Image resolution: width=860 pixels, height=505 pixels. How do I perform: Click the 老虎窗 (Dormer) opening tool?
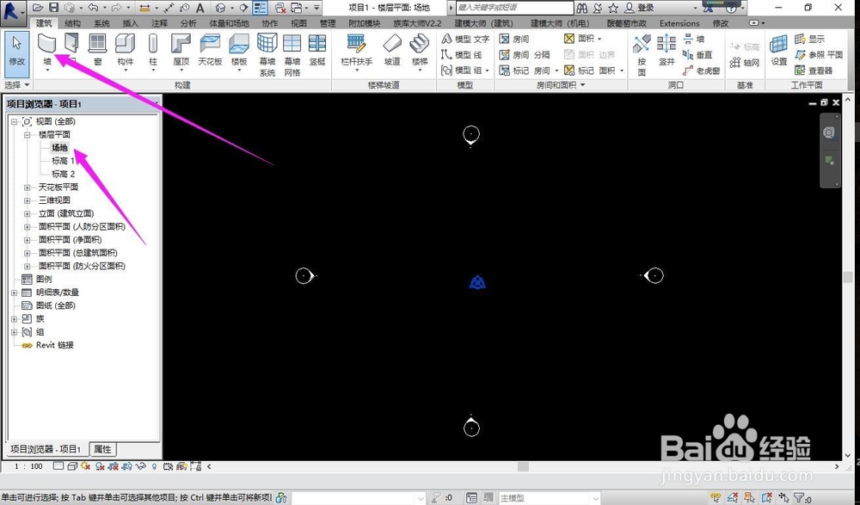pyautogui.click(x=703, y=71)
